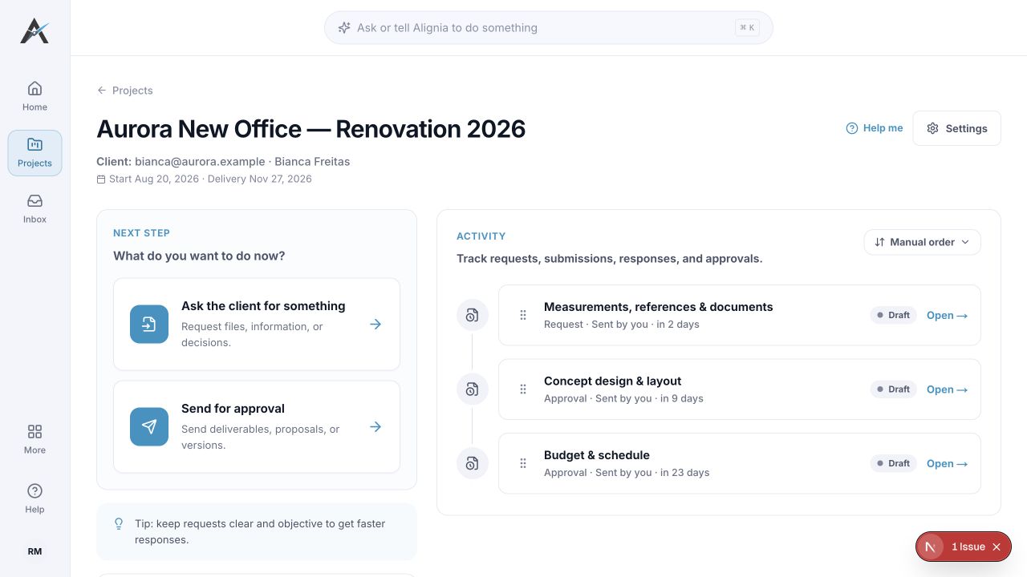The height and width of the screenshot is (577, 1027).
Task: Select the Send for approval heading text
Action: [233, 409]
